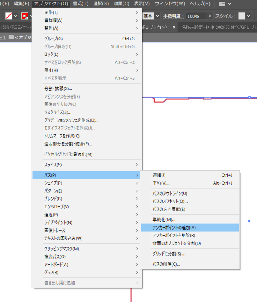Expand the ブレンド(B) submenu
257x302 pixels.
tap(87, 199)
